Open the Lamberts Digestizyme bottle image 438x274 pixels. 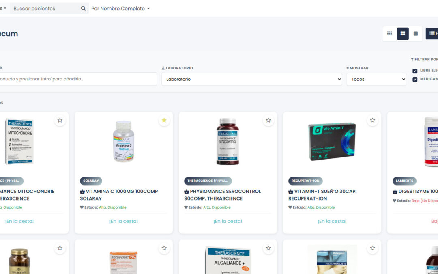(431, 142)
